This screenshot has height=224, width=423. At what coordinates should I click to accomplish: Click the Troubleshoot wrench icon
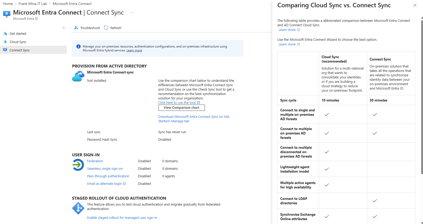point(76,28)
